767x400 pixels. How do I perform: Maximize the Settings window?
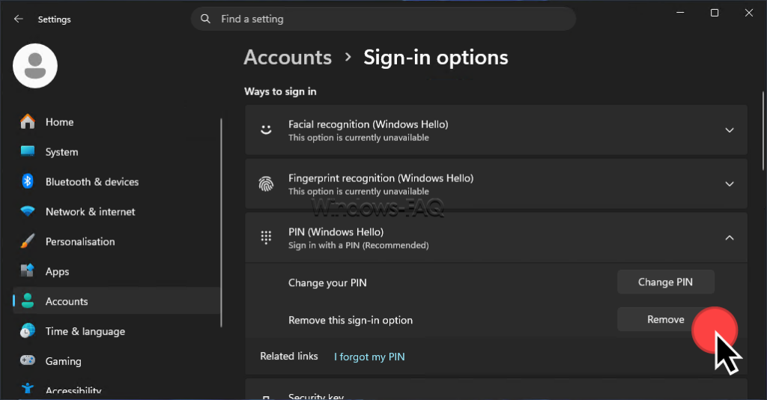pyautogui.click(x=715, y=13)
